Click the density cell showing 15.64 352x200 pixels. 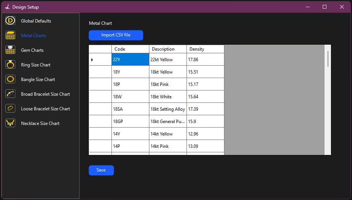pyautogui.click(x=205, y=97)
